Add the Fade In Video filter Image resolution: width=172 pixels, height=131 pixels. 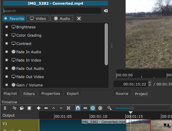(54, 60)
